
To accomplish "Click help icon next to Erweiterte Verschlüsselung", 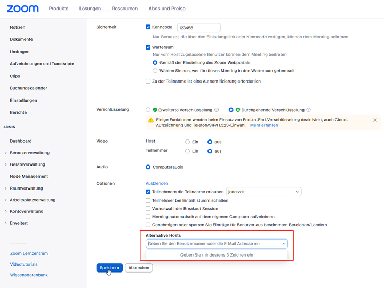I will [217, 110].
